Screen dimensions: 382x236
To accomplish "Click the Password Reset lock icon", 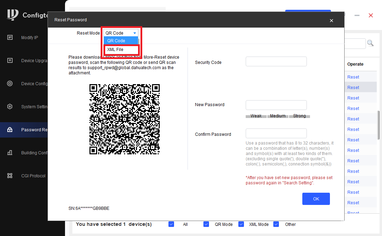I will point(10,130).
